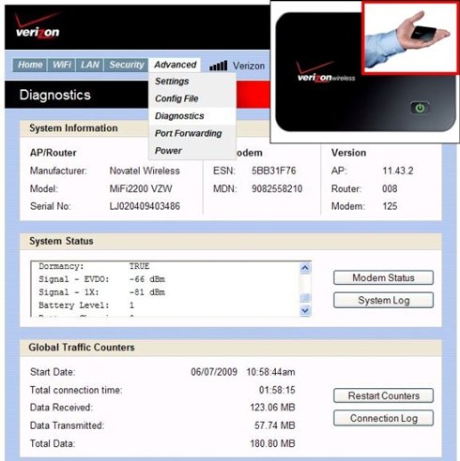
Task: Click the hand holding MiFi thumbnail
Action: pos(409,38)
